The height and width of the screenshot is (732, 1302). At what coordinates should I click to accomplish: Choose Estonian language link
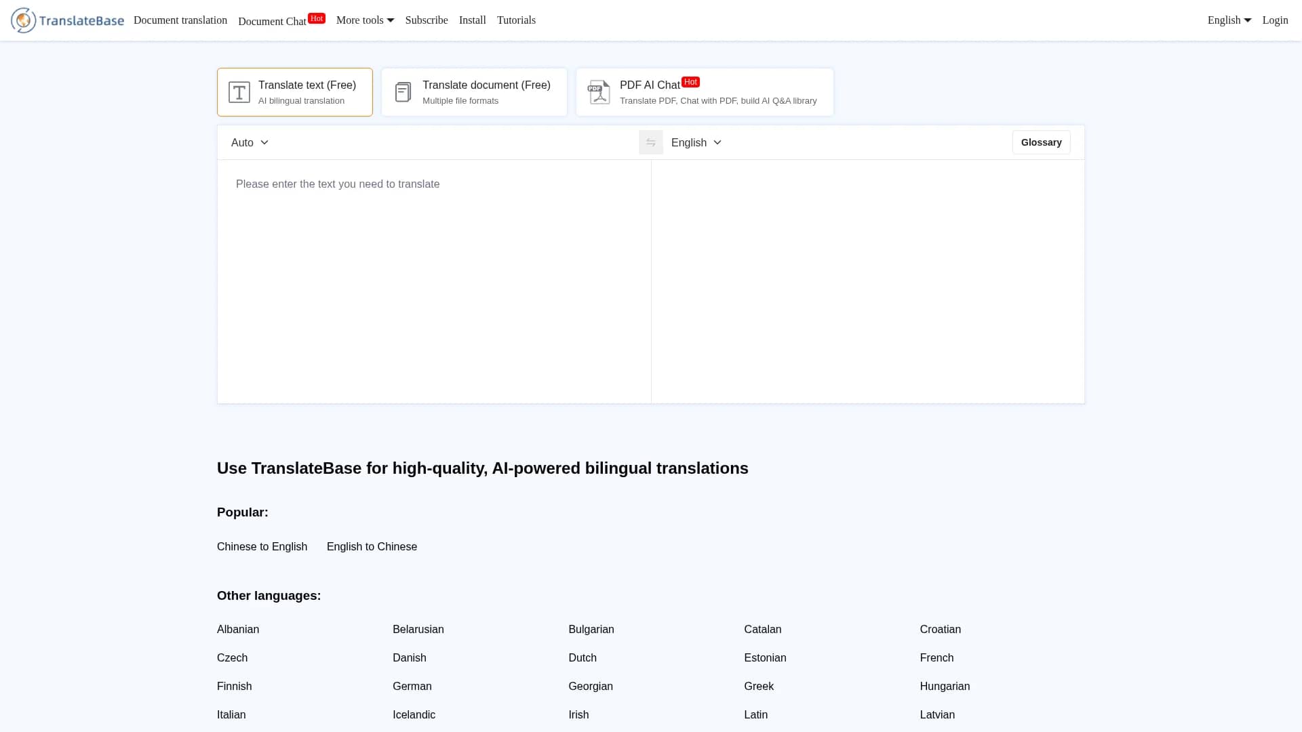(x=765, y=657)
